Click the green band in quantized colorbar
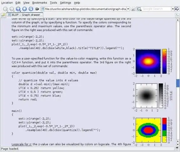The width and height of the screenshot is (180, 152). [x=164, y=133]
